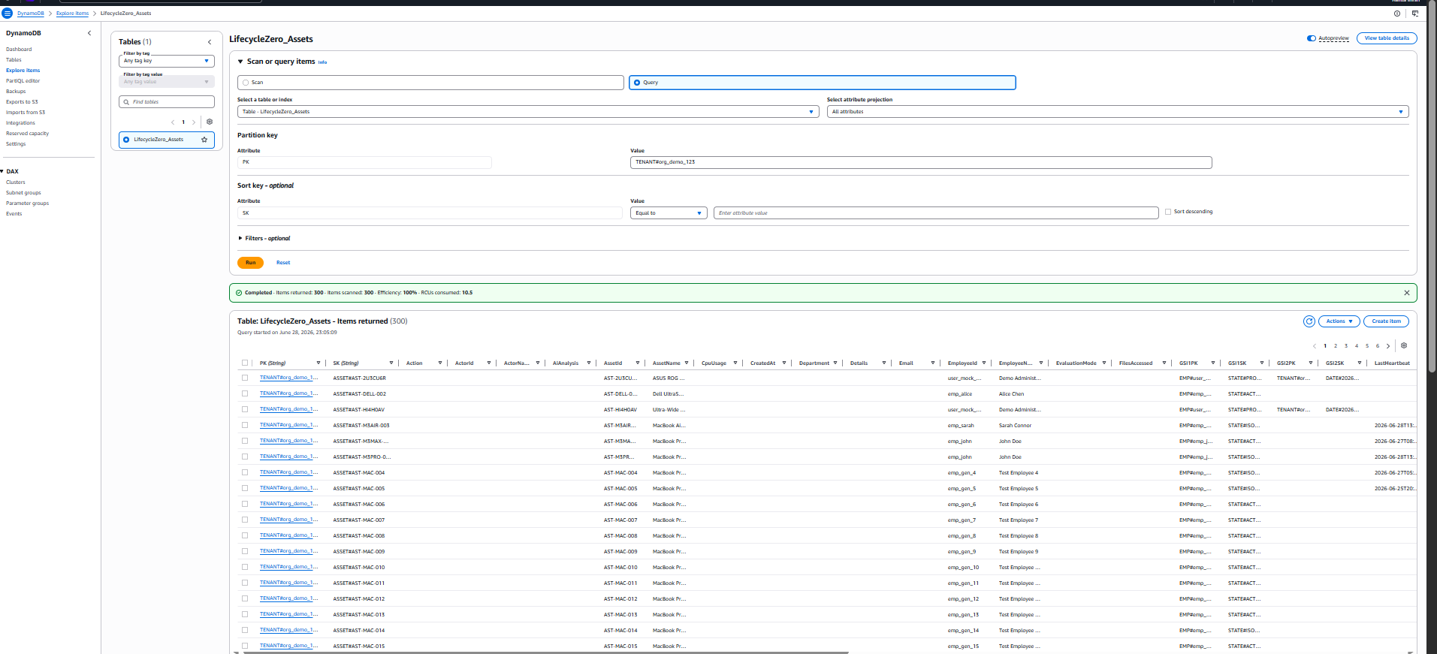Sort by the CreatedAt column arrow

[784, 363]
